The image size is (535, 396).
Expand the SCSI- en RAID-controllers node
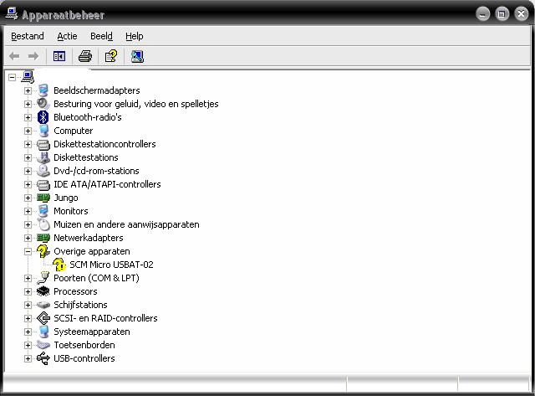pos(28,318)
